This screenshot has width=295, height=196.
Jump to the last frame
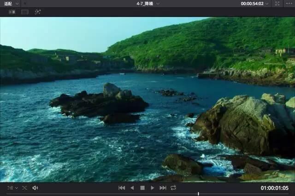coord(163,188)
